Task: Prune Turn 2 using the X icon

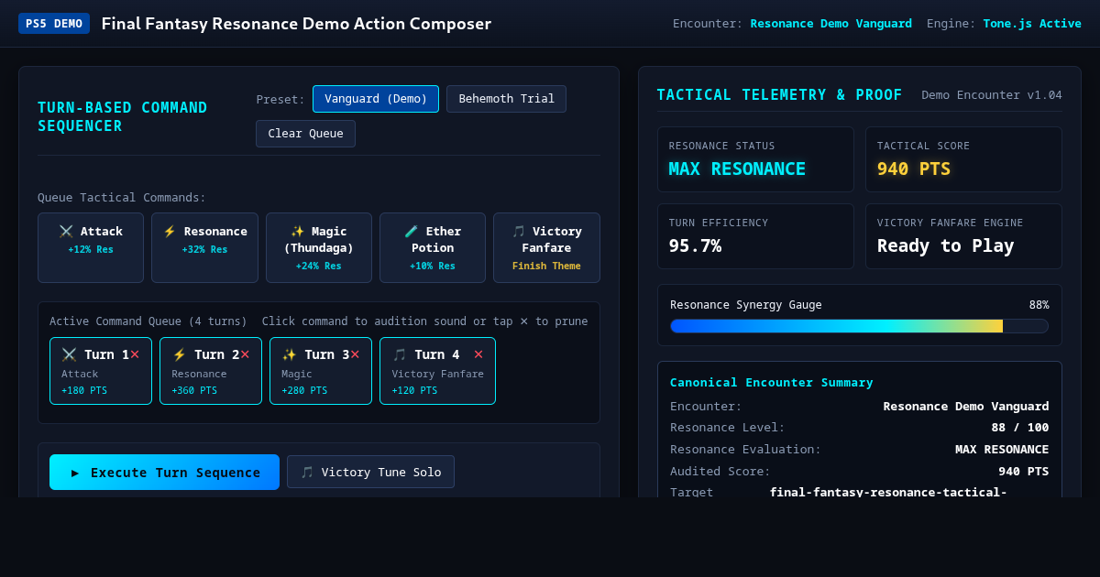Action: tap(245, 354)
